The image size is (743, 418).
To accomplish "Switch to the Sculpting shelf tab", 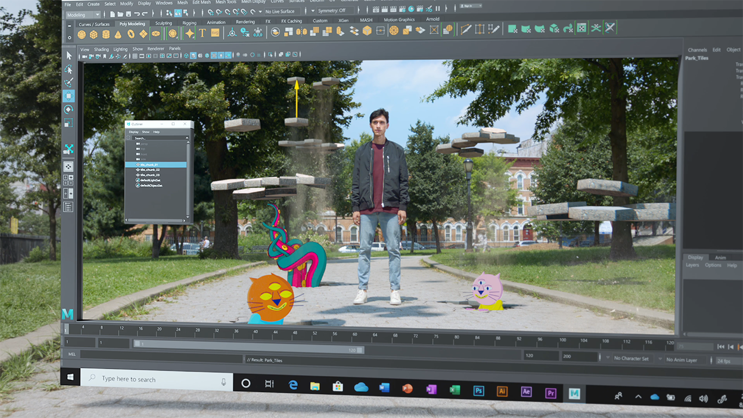I will pos(164,23).
